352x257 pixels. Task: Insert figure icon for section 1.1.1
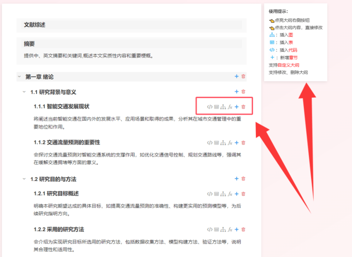223,107
